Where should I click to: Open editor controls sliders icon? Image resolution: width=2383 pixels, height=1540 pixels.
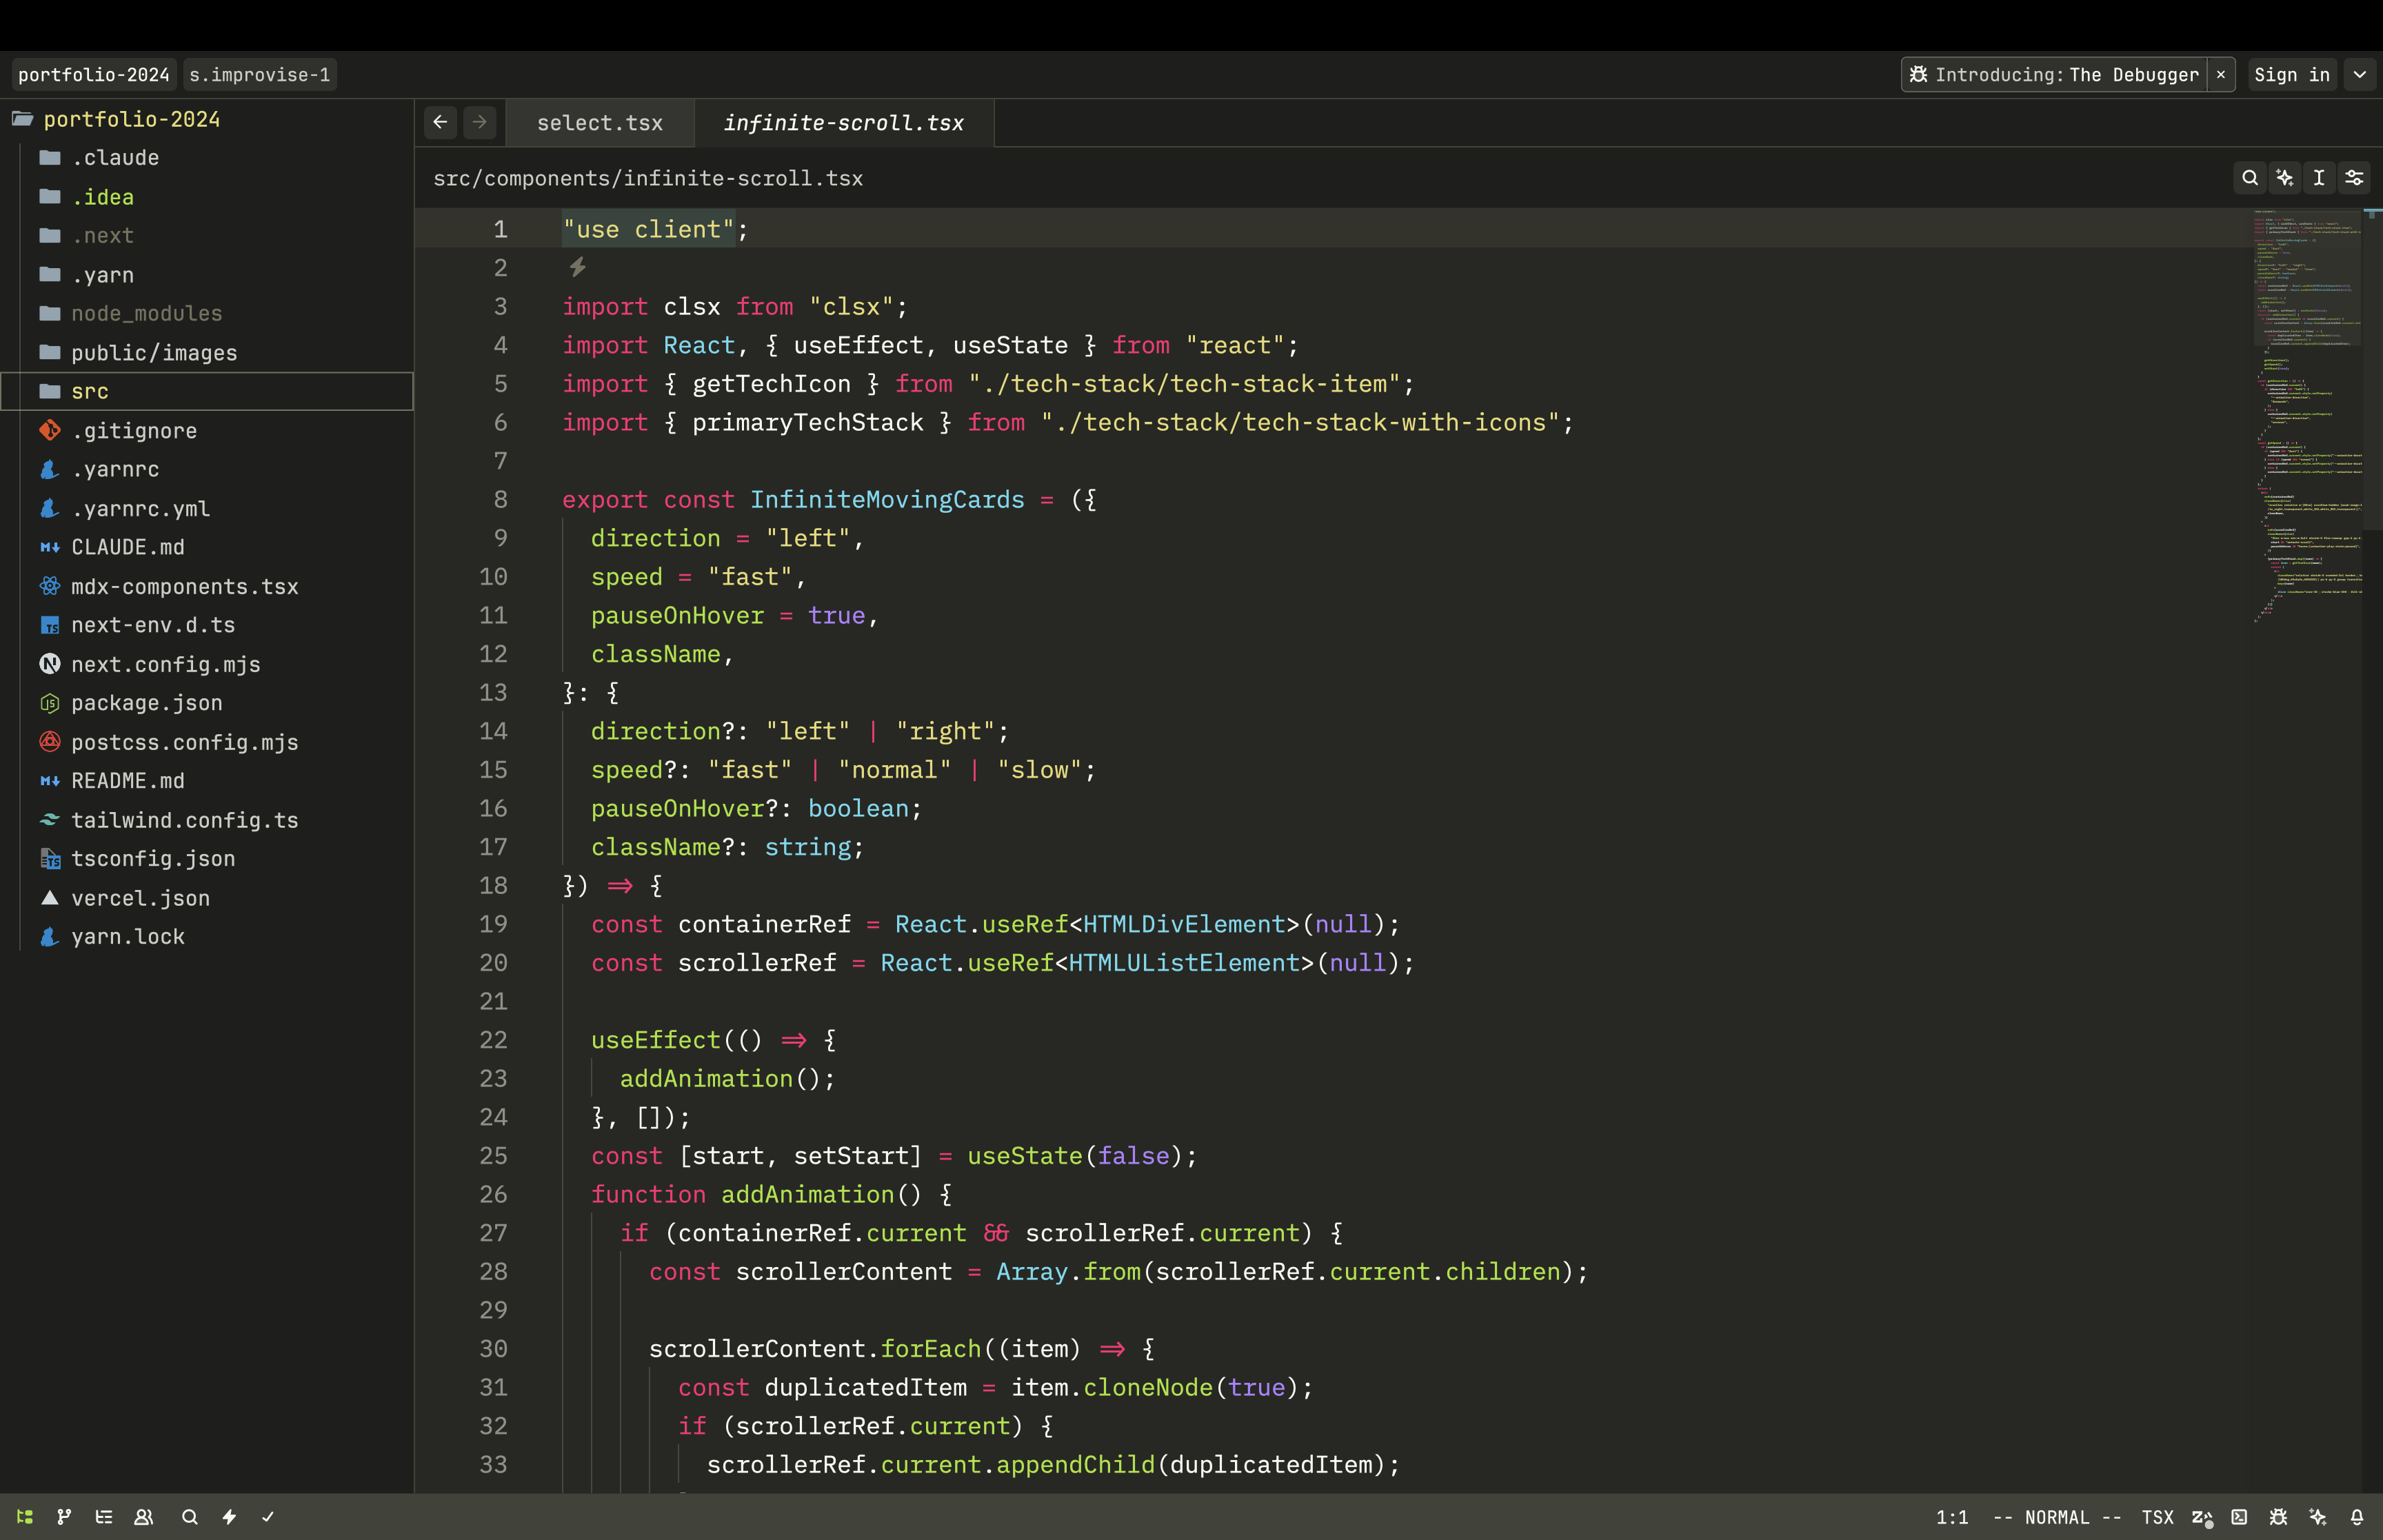[2354, 178]
